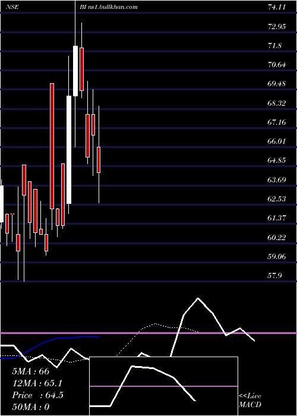Image resolution: width=297 pixels, height=416 pixels.
Task: Click the 67.16 price axis label
Action: tap(277, 122)
